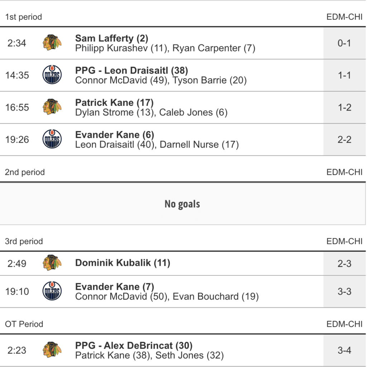The image size is (367, 367).
Task: Click the Philipp Kurashev (11) assist
Action: coord(121,48)
